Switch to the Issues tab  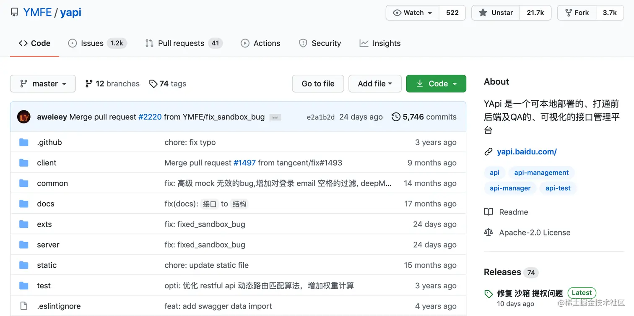[97, 43]
